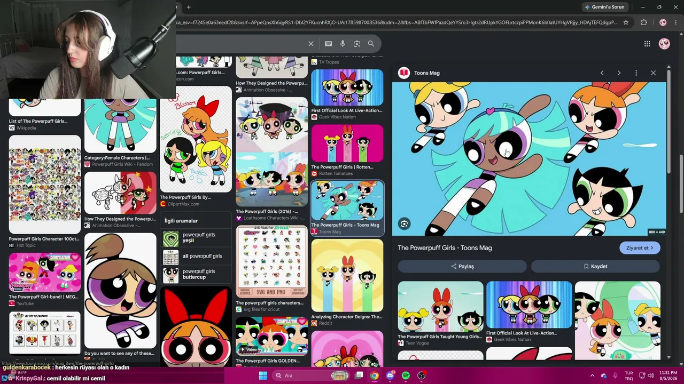Open Spotify from the taskbar

coord(406,375)
